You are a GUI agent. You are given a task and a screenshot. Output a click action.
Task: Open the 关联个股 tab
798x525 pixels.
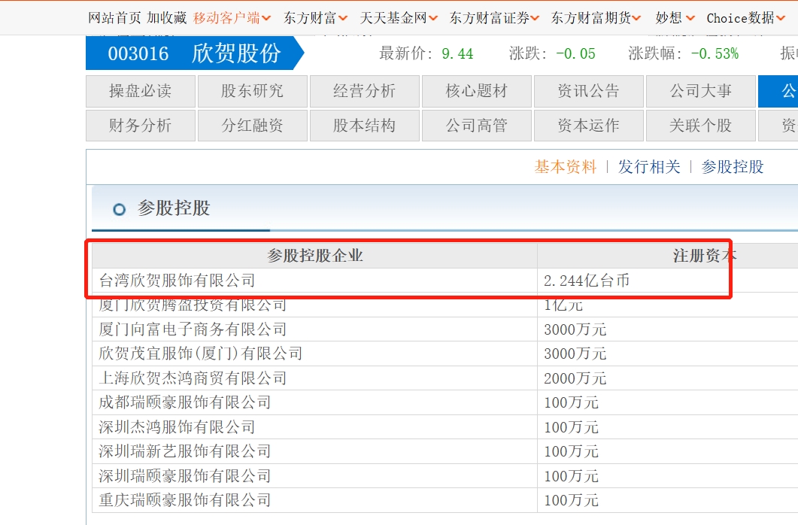[x=701, y=125]
